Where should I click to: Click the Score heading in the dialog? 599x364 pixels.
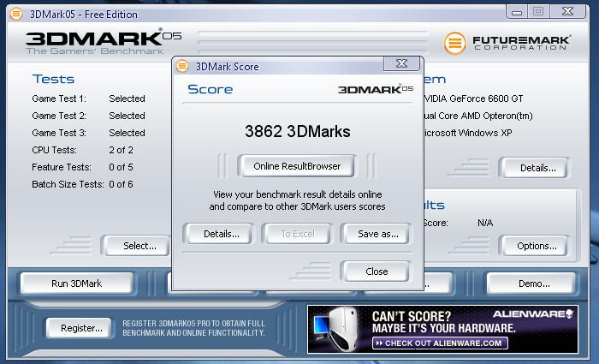(x=211, y=89)
